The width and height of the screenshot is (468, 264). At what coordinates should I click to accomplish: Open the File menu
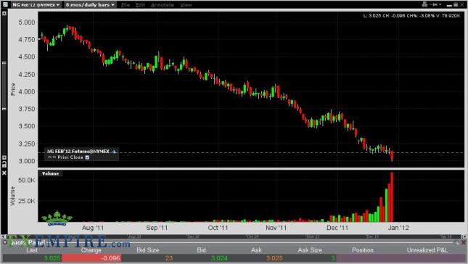126,5
